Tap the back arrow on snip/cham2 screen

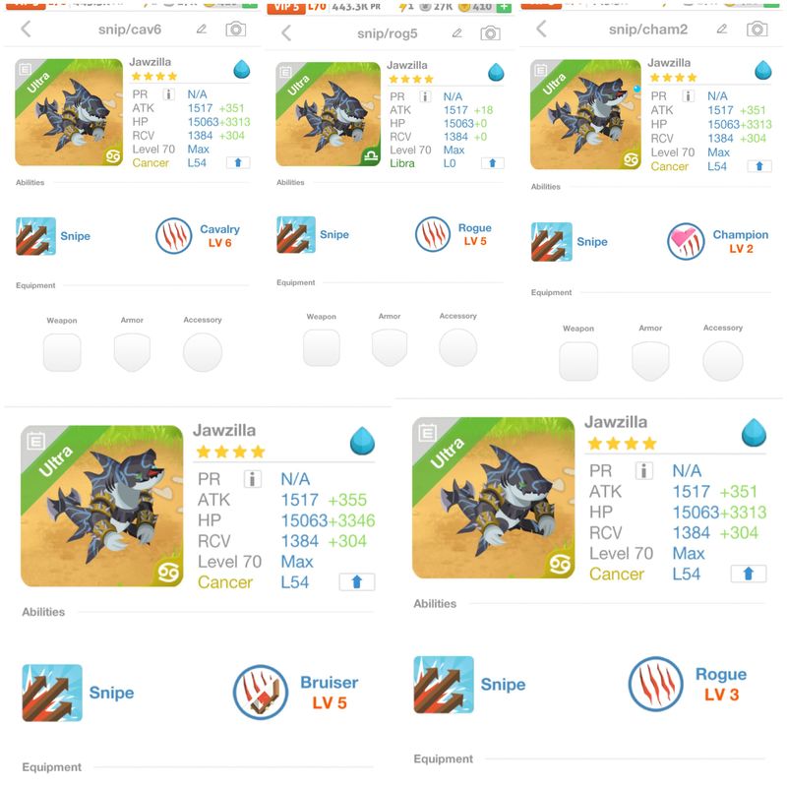tap(541, 29)
